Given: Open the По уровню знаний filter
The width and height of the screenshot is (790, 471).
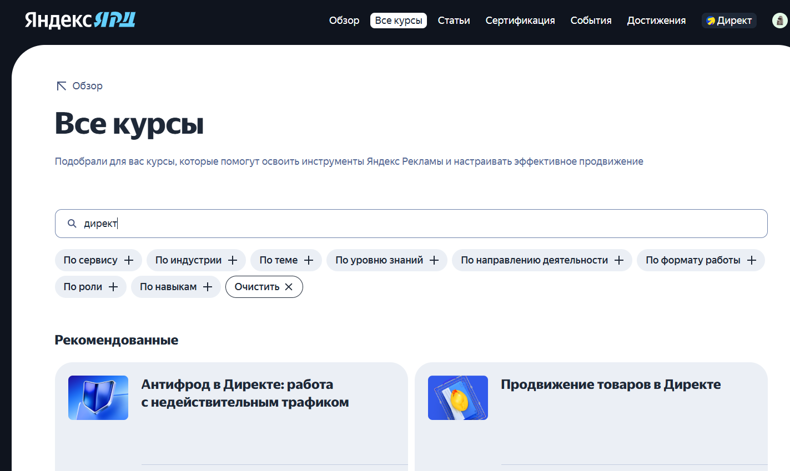Looking at the screenshot, I should (386, 260).
